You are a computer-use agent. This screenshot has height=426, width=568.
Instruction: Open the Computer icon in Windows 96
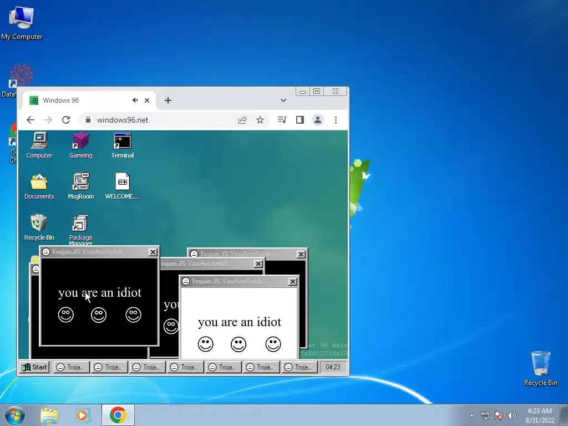click(39, 145)
